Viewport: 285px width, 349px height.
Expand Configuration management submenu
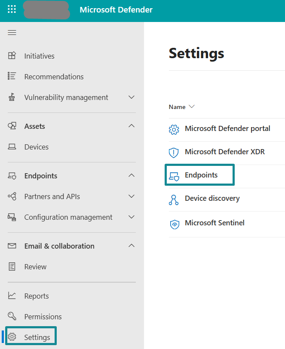click(x=132, y=217)
